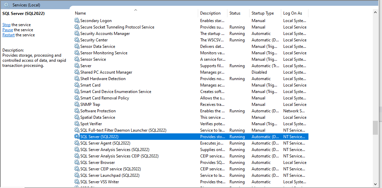
Task: Click the Spot Verifier service icon
Action: [77, 124]
